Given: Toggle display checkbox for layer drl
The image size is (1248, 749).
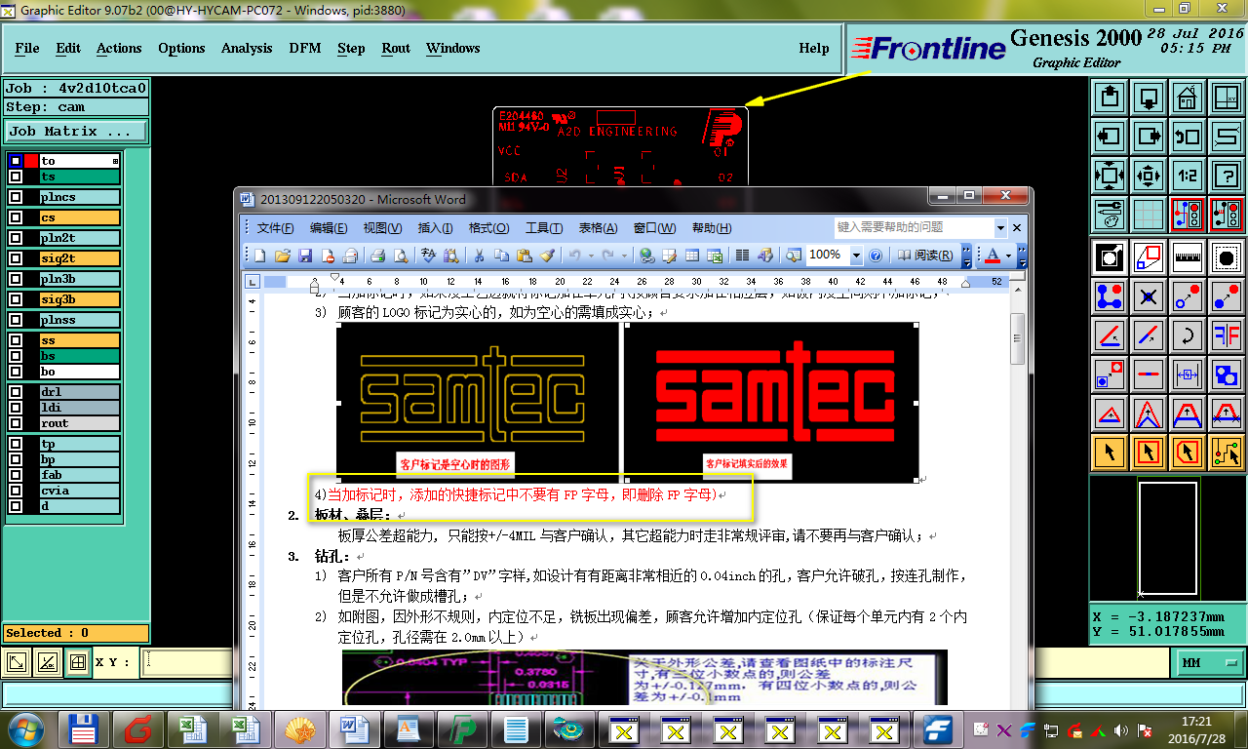Looking at the screenshot, I should tap(16, 392).
